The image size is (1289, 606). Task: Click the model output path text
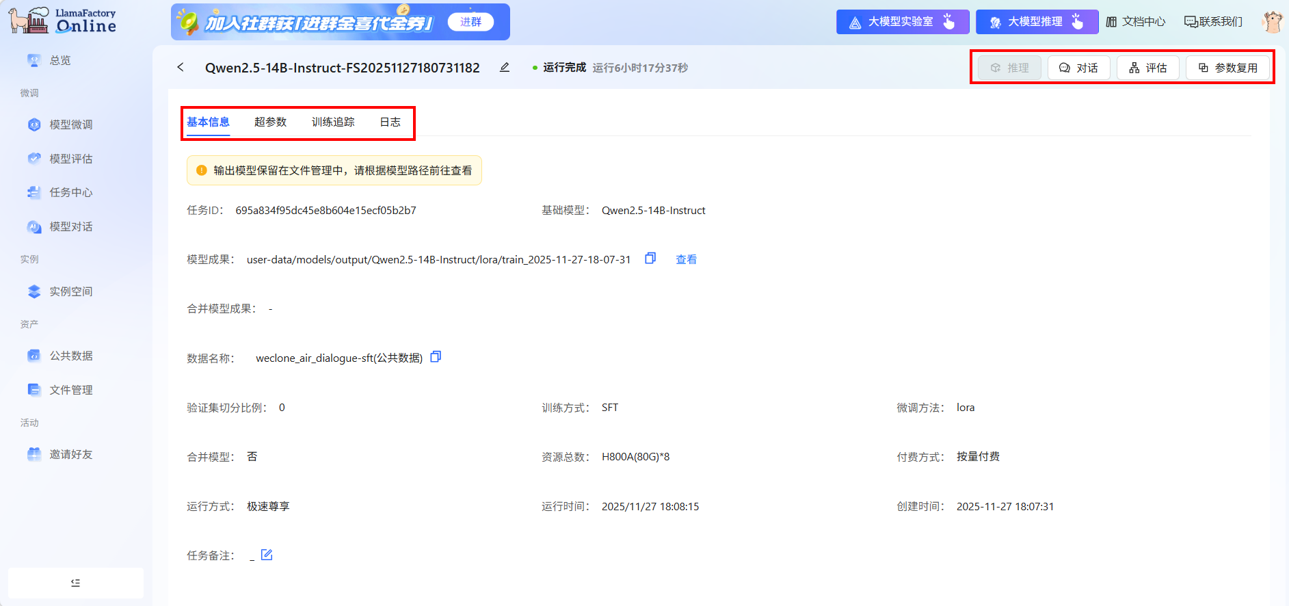tap(438, 260)
